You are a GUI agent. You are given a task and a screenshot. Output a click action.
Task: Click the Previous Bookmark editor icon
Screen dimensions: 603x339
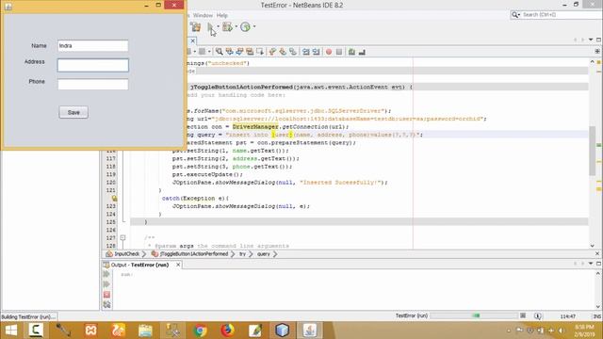point(272,52)
